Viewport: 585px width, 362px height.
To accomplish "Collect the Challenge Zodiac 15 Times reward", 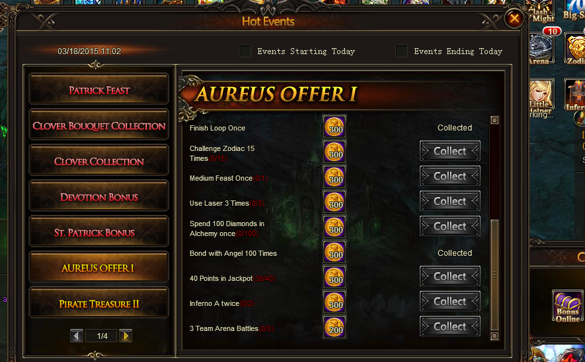I will [x=450, y=151].
